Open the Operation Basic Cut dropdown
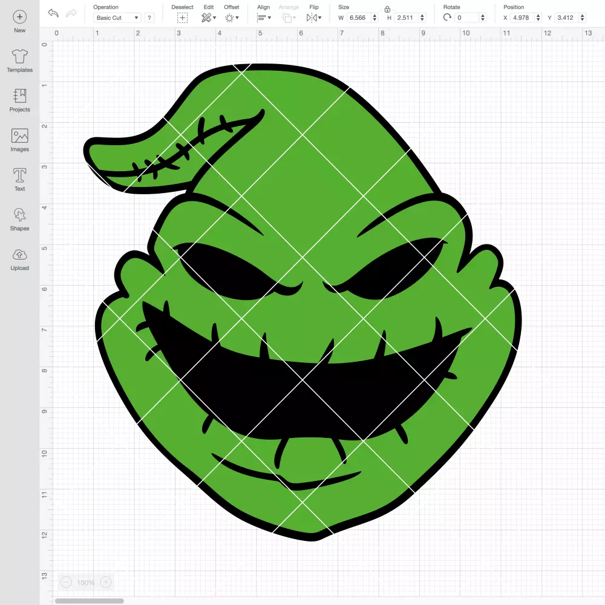This screenshot has width=605, height=605. 117,18
